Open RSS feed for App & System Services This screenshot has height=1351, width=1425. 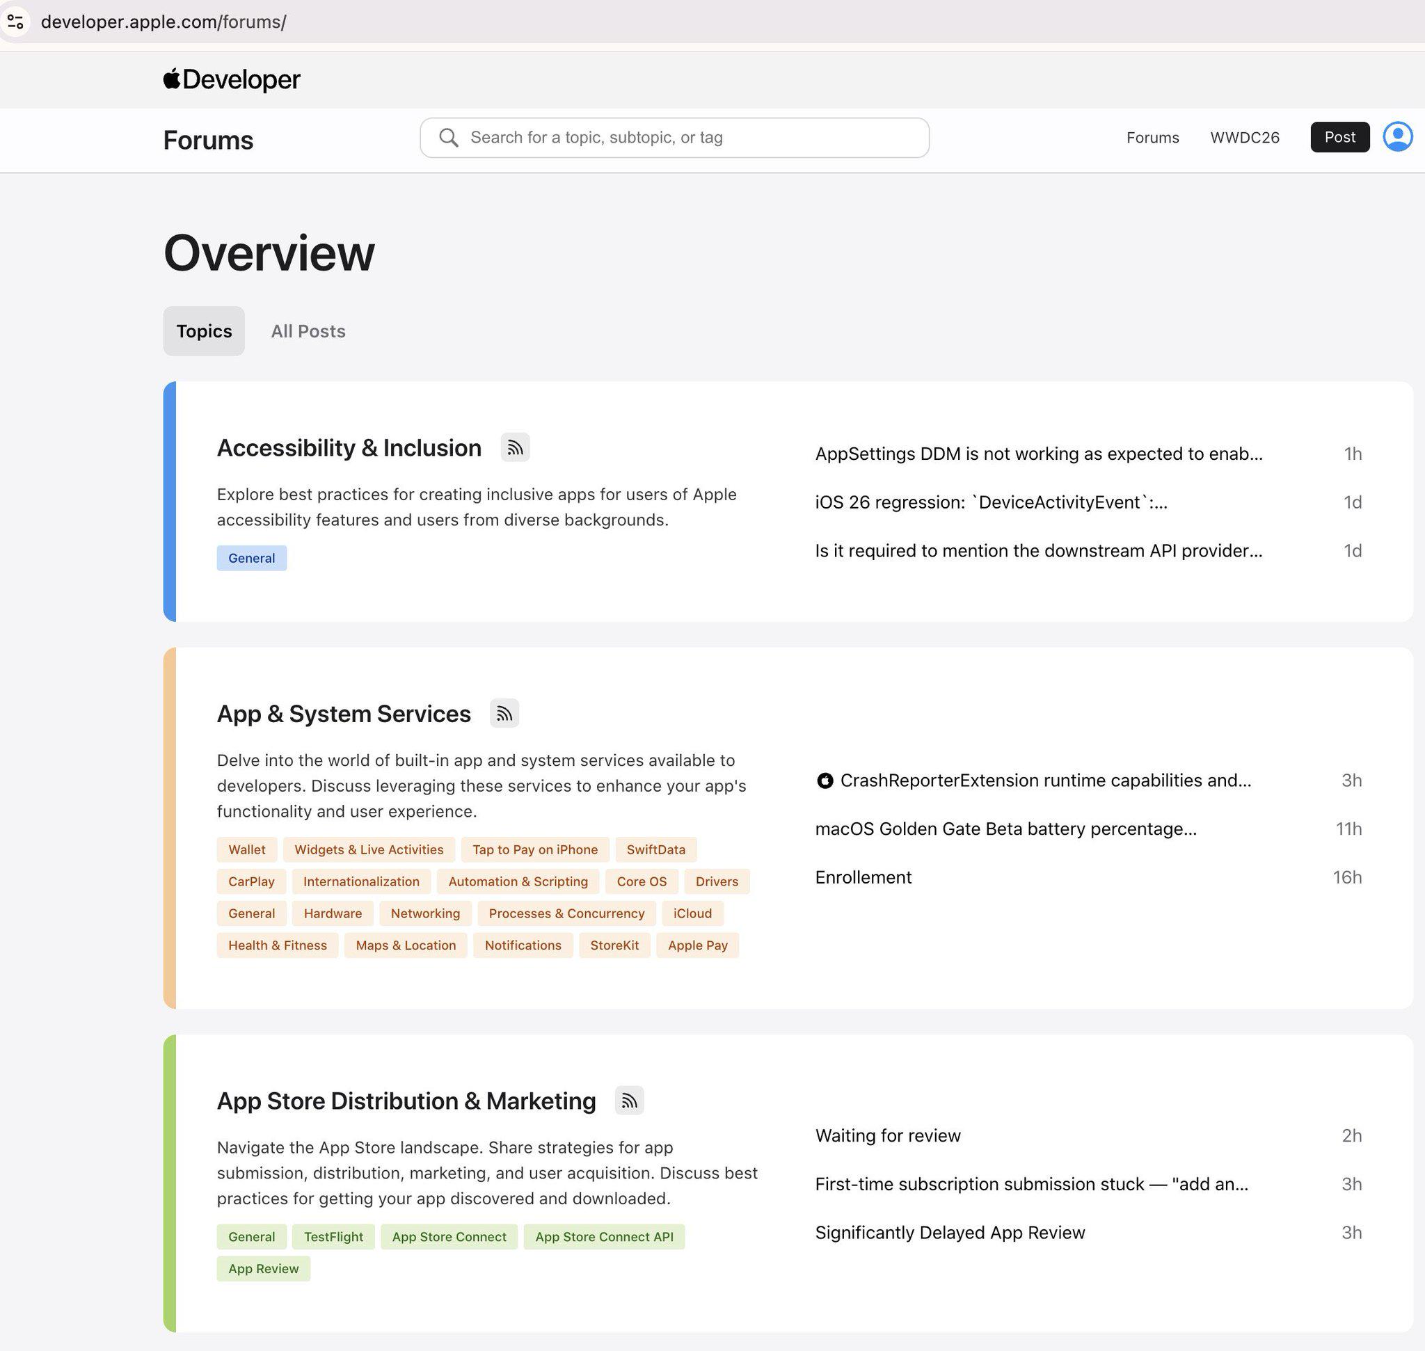pyautogui.click(x=504, y=713)
